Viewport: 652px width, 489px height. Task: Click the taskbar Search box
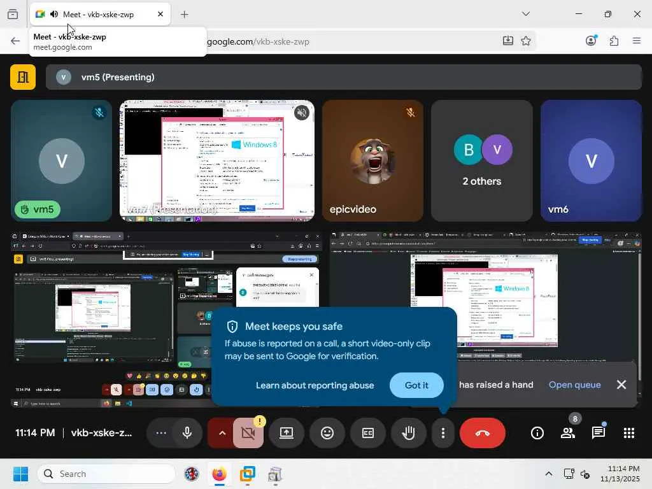point(106,474)
